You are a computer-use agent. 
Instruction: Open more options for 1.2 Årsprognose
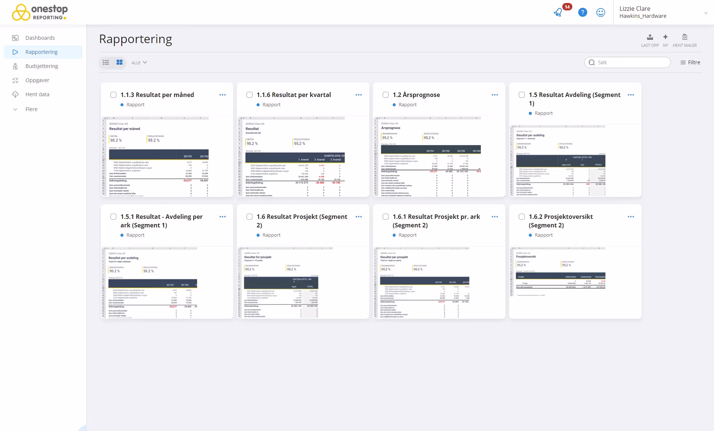(x=495, y=95)
